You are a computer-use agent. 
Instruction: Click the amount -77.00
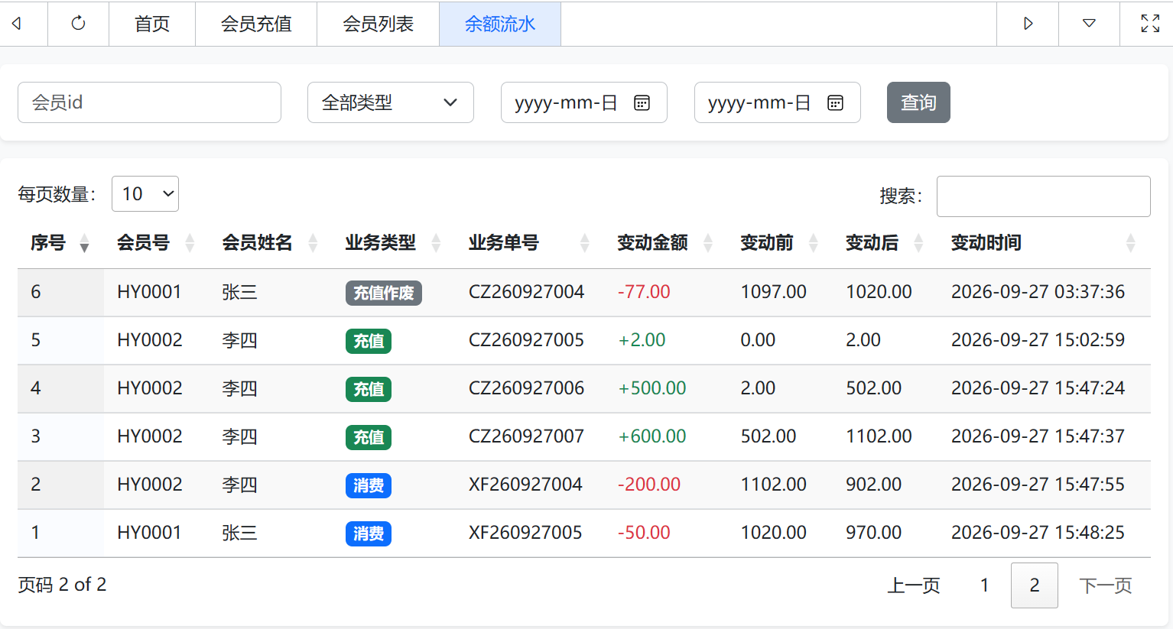click(x=644, y=292)
